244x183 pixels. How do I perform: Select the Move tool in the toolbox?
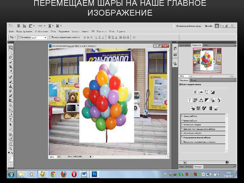click(x=11, y=48)
